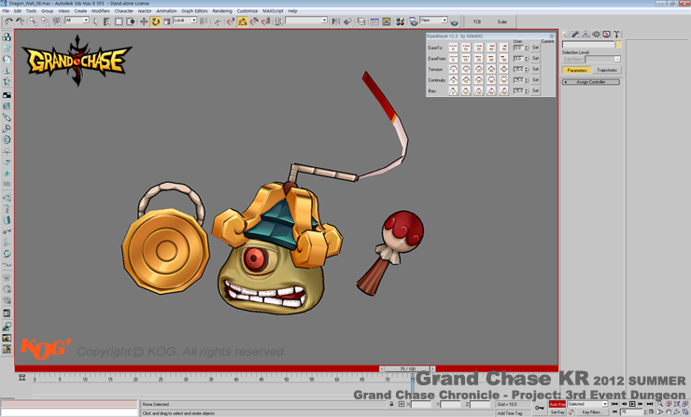Click the Select Object arrow tool
The image size is (691, 417).
[x=95, y=21]
